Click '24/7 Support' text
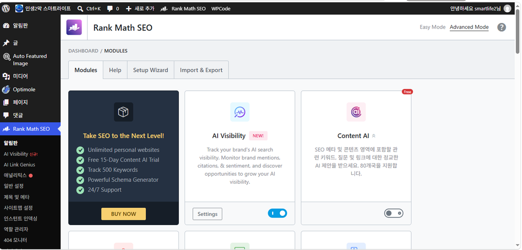The width and height of the screenshot is (522, 250). point(105,190)
